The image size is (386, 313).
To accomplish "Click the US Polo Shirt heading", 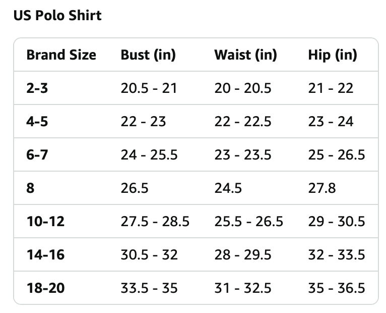I will (57, 15).
